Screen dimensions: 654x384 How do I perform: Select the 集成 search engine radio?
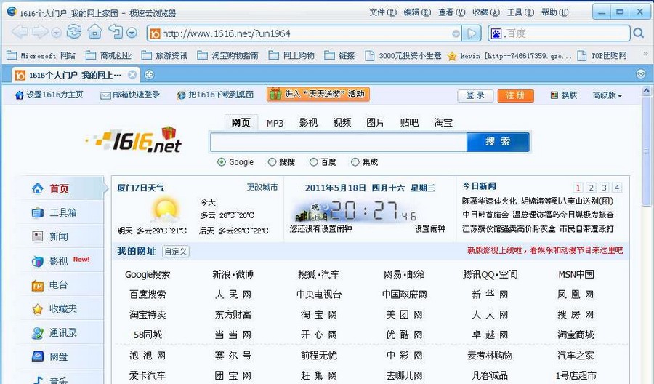point(355,162)
